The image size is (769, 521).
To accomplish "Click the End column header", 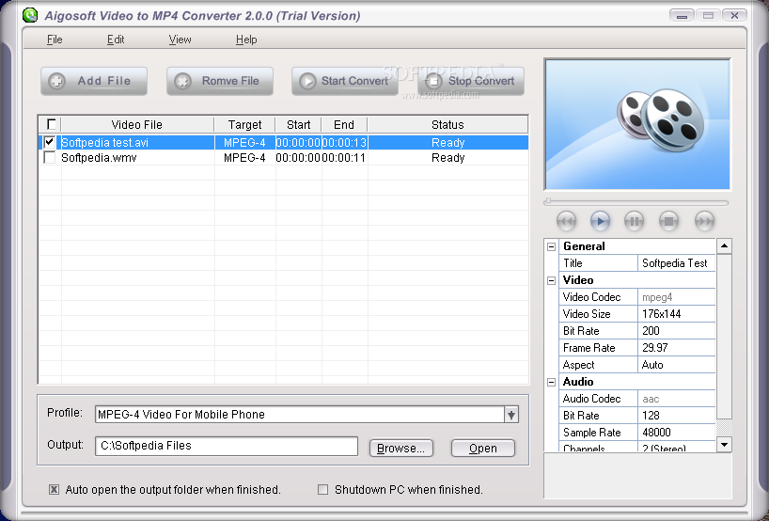I will coord(344,125).
